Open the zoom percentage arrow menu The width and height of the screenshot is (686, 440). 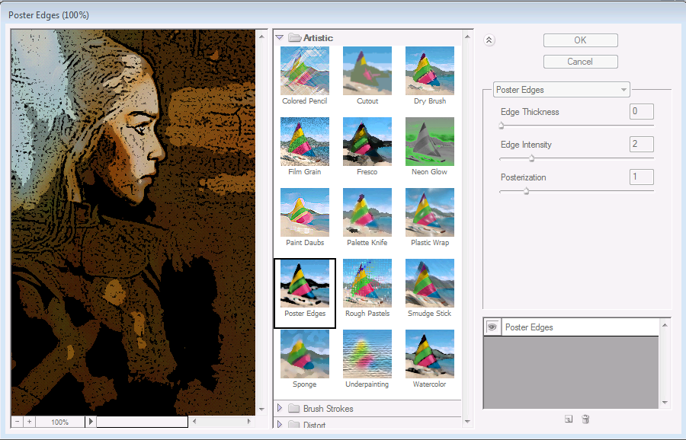point(91,421)
